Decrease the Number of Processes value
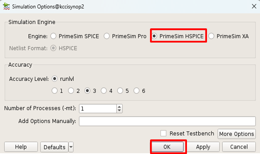Image resolution: width=260 pixels, height=154 pixels. 119,111
